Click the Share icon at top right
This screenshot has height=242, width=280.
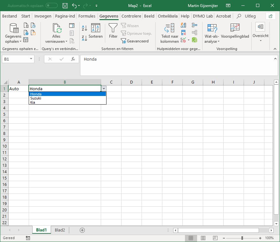tap(270, 16)
